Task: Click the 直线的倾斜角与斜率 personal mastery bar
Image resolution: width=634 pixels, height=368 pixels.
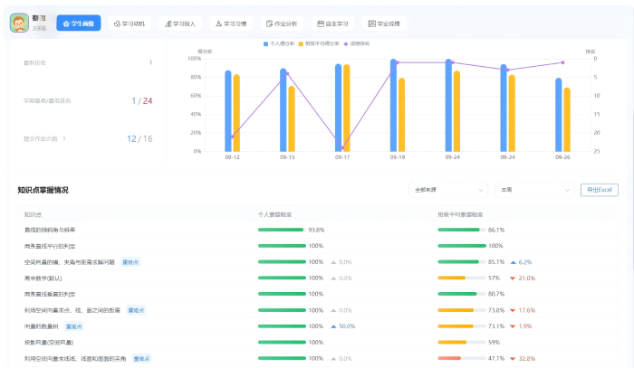Action: point(281,230)
